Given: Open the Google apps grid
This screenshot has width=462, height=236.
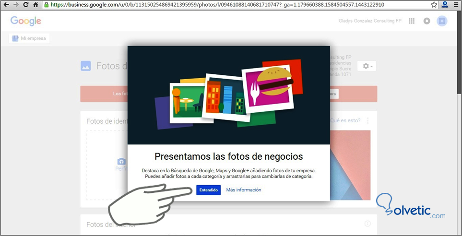Looking at the screenshot, I should click(412, 21).
